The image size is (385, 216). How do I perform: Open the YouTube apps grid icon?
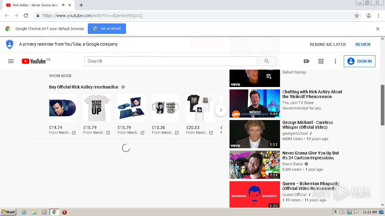pos(321,61)
